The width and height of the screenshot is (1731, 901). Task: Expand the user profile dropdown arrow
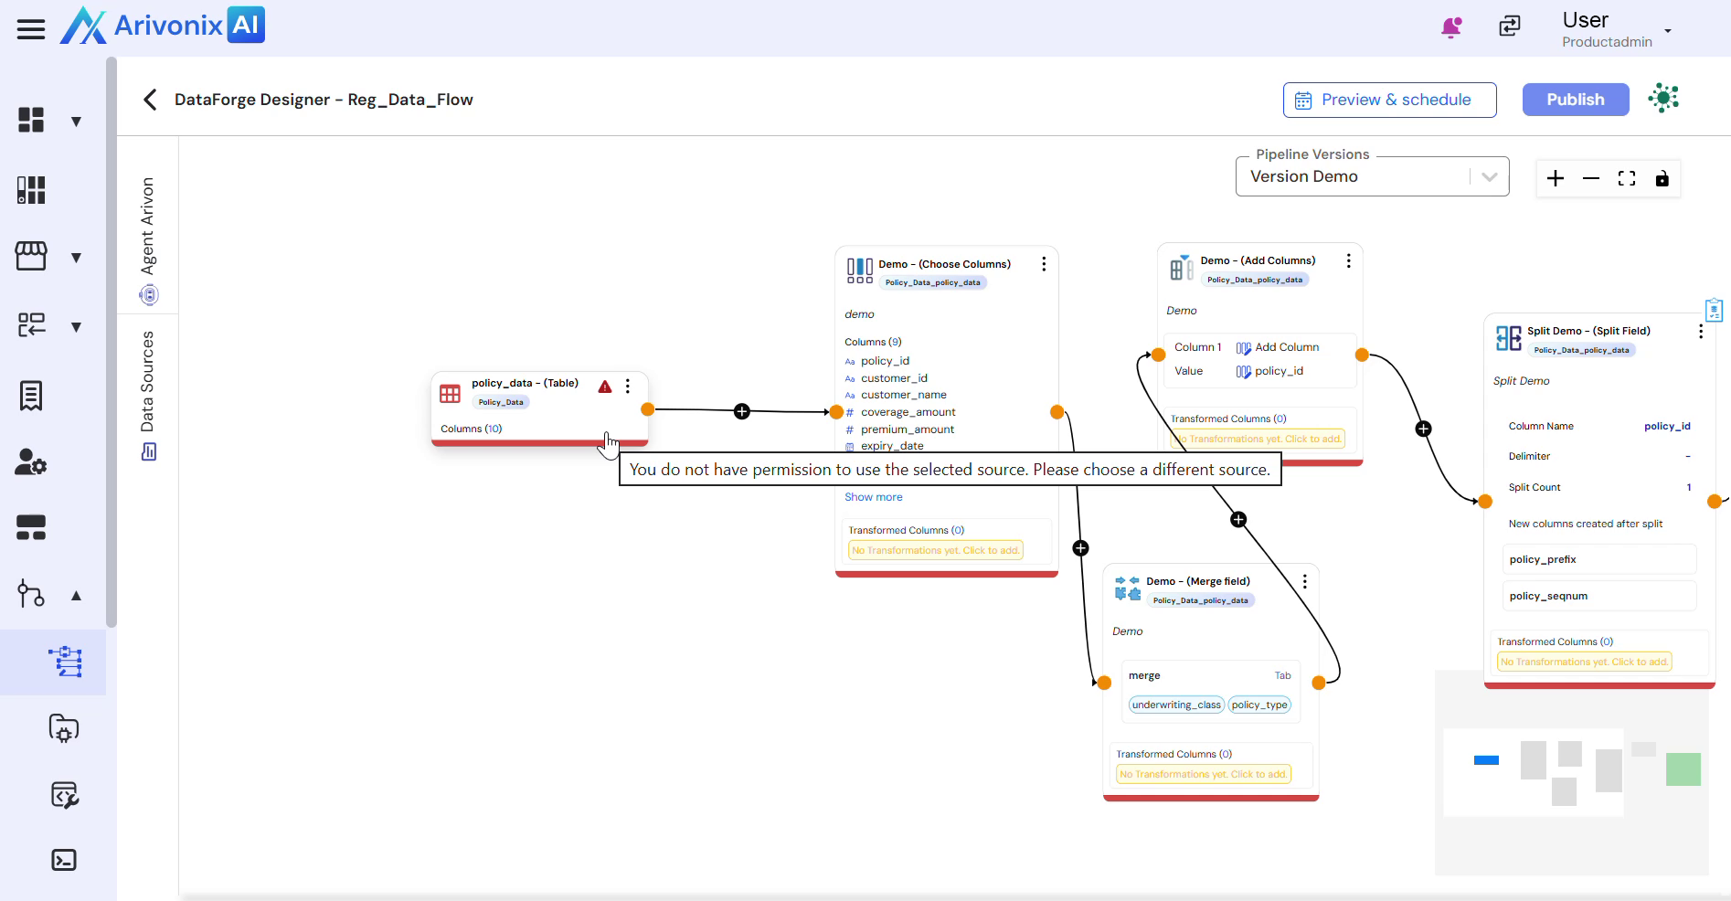[1668, 31]
